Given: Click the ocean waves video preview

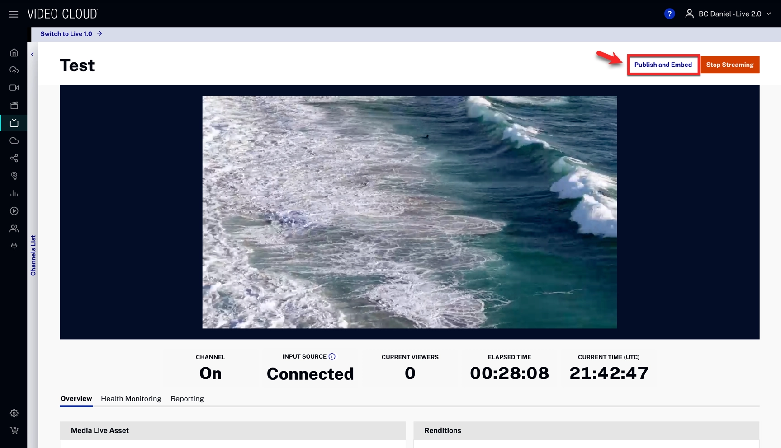Looking at the screenshot, I should (x=409, y=212).
